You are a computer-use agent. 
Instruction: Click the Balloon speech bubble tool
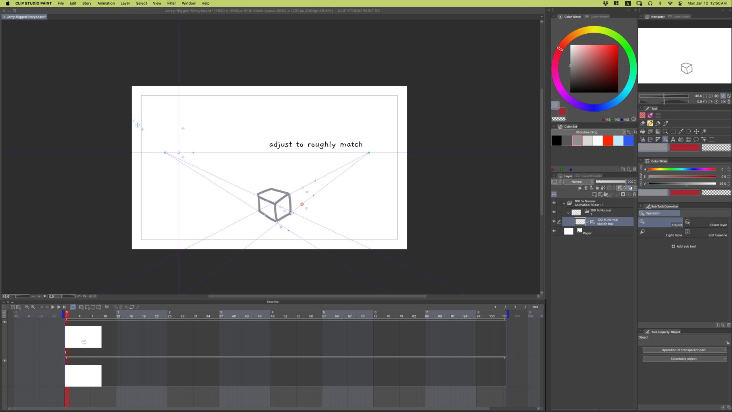(696, 139)
